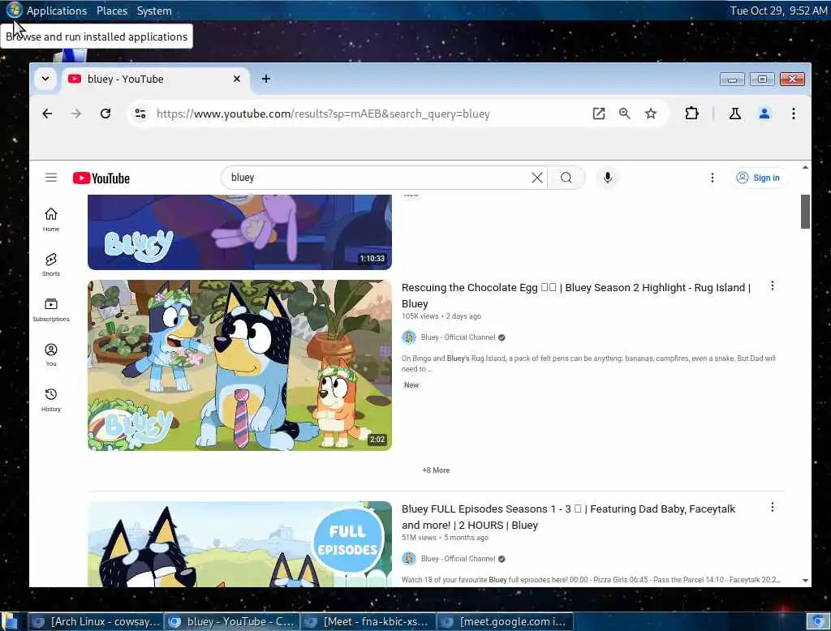Switch to Arch Linux cowsay taskbar window
Viewport: 831px width, 631px height.
click(x=96, y=621)
